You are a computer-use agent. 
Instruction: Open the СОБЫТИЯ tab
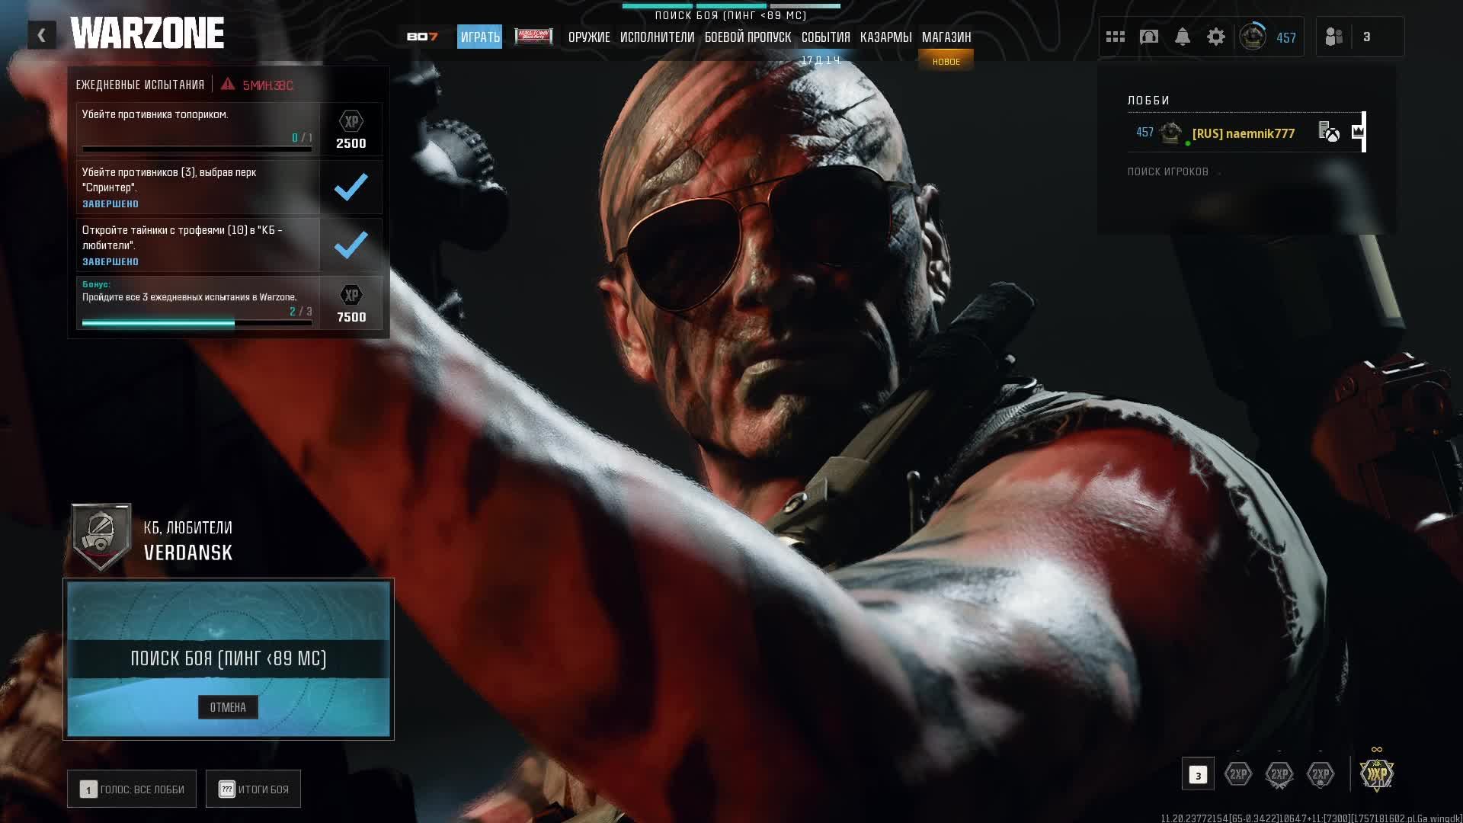(x=825, y=37)
